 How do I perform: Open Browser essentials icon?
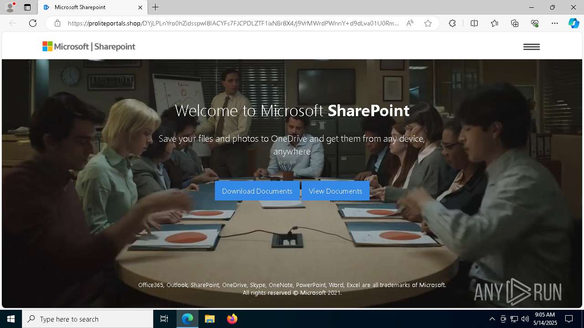(535, 23)
